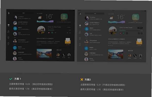Open the QQfamily headline in the black 方案1 mockup

click(x=45, y=39)
